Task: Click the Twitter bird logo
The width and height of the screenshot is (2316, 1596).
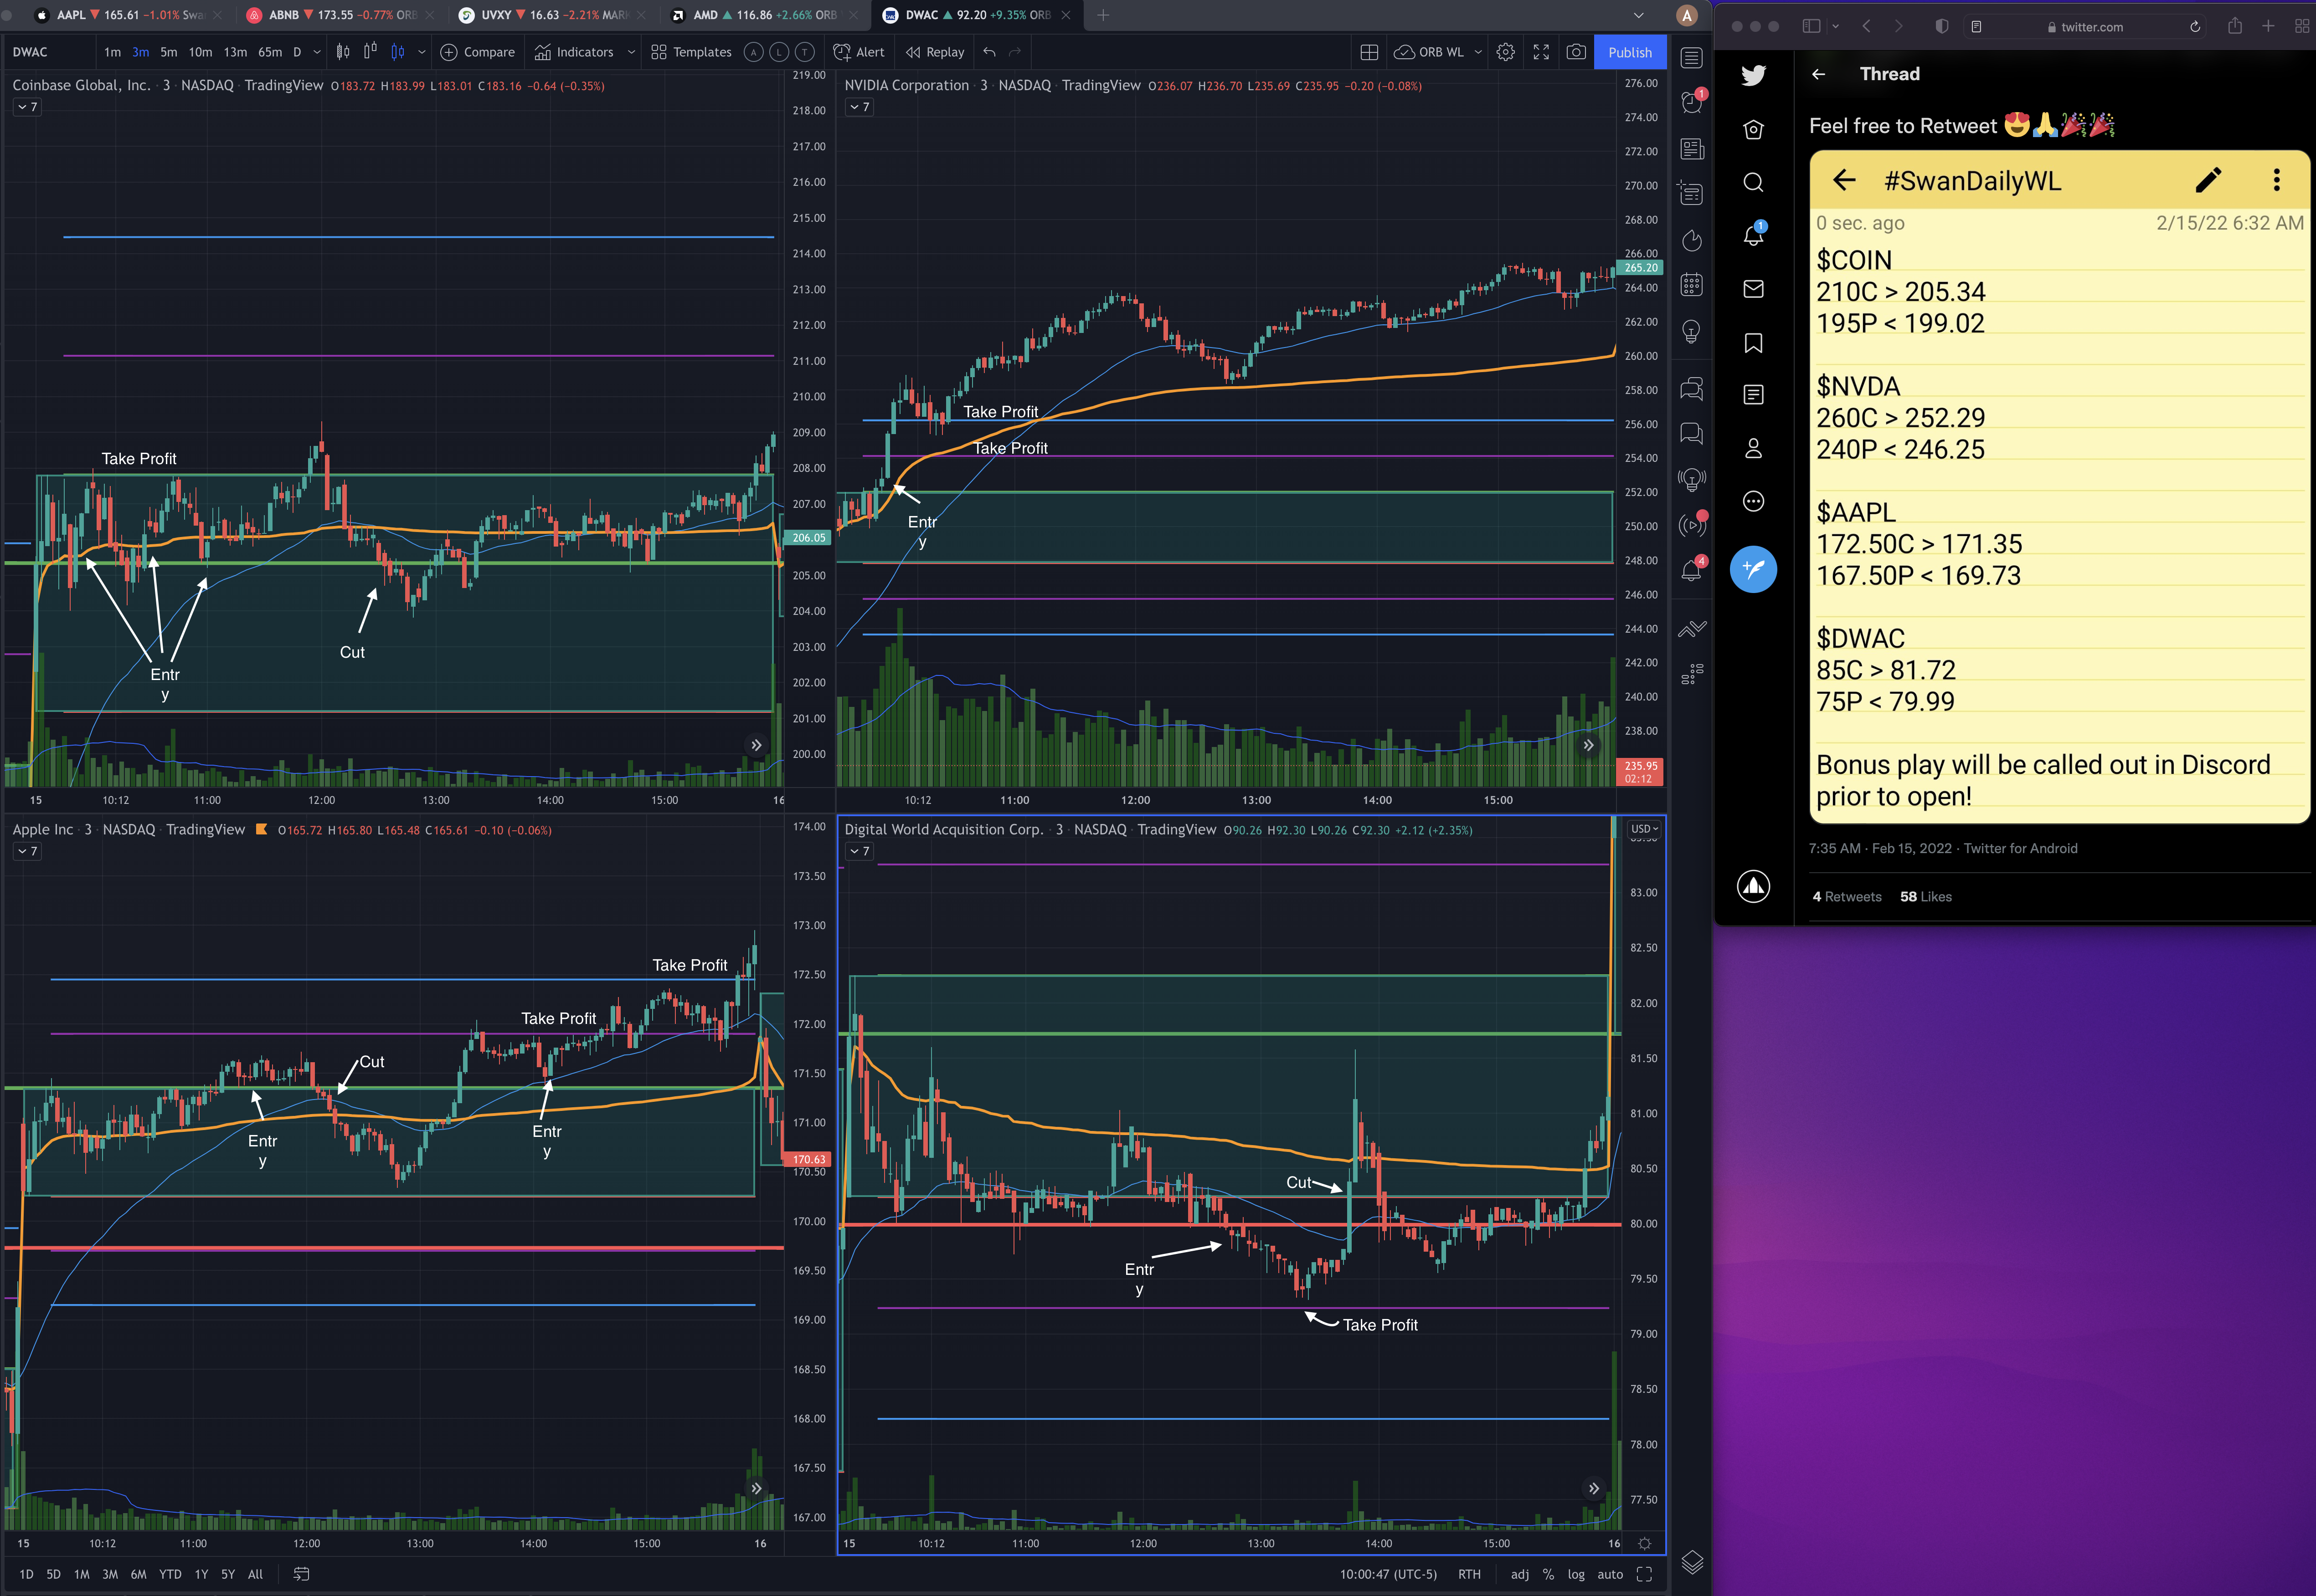Action: [x=1753, y=75]
